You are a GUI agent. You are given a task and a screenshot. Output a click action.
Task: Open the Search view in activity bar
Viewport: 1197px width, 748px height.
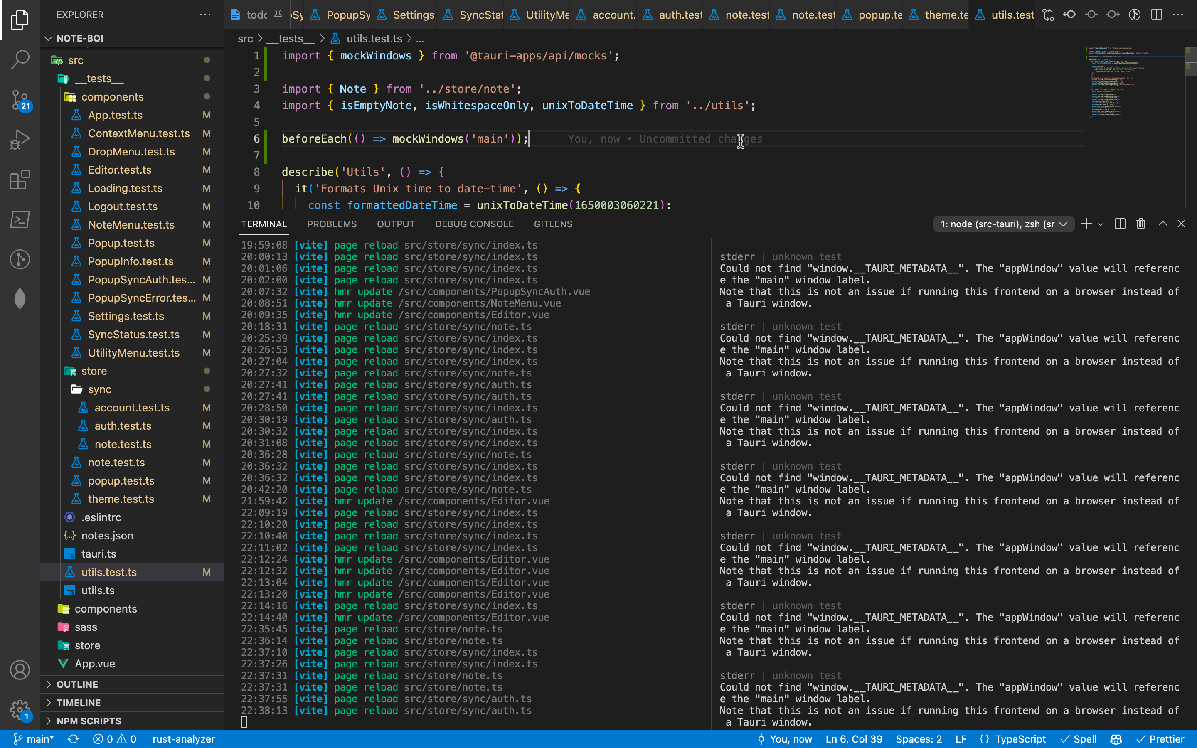pyautogui.click(x=20, y=59)
